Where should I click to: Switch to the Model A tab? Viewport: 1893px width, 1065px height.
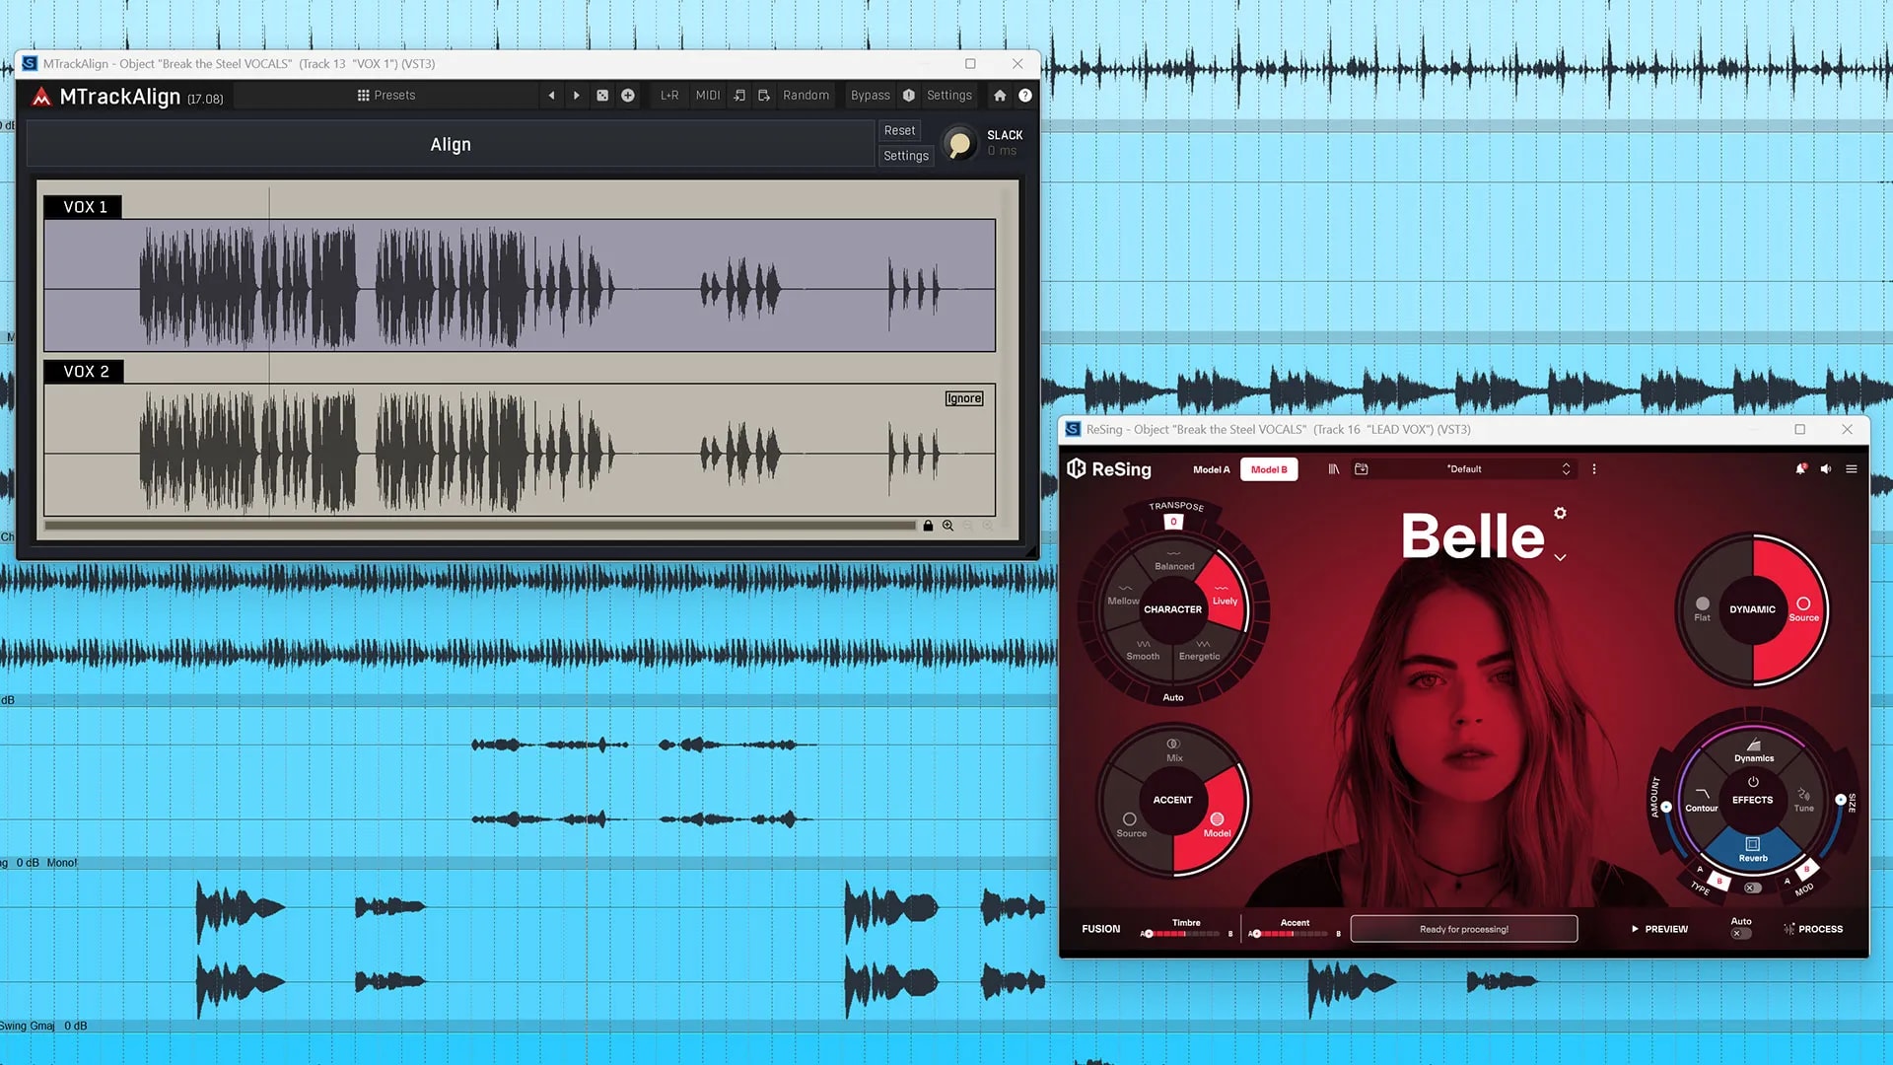(1211, 469)
